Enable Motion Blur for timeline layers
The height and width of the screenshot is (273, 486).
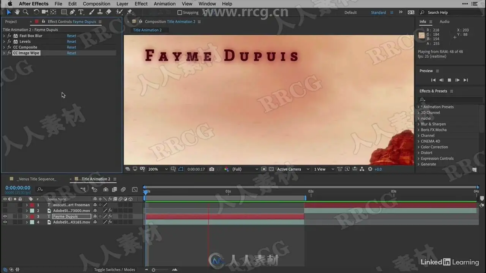[x=123, y=189]
